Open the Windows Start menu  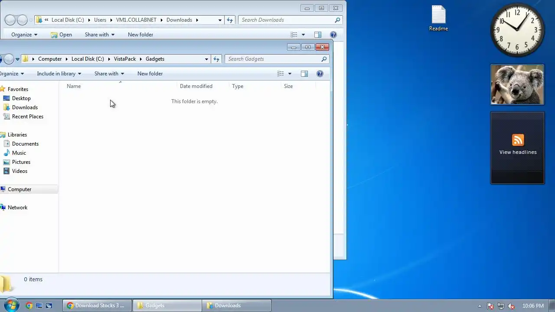coord(10,305)
